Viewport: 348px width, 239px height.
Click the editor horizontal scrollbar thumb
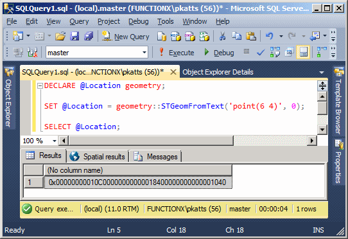tap(151, 141)
